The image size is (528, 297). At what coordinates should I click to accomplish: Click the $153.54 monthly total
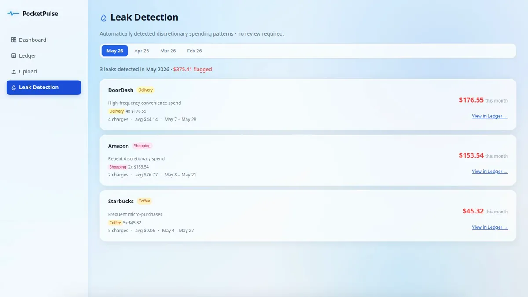point(471,155)
